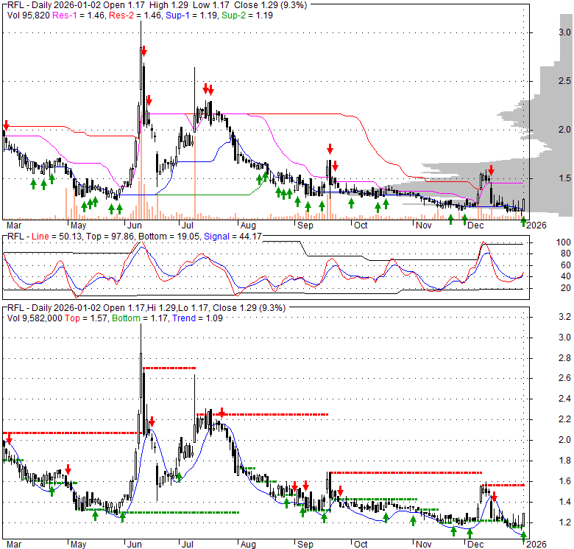The height and width of the screenshot is (549, 574).
Task: Click the 40 level on oscillator axis
Action: click(x=566, y=276)
